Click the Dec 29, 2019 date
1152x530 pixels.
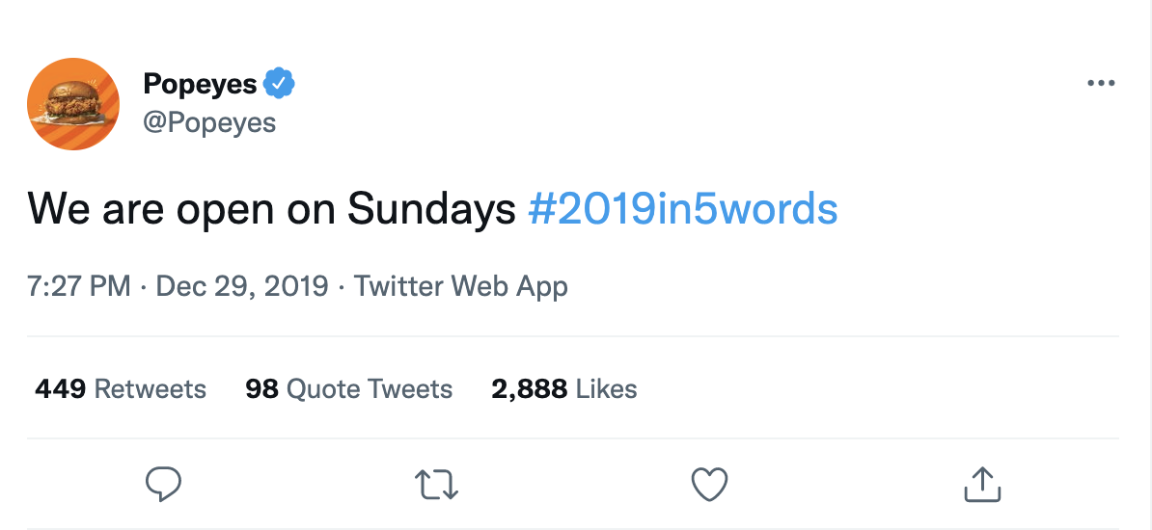[x=241, y=286]
